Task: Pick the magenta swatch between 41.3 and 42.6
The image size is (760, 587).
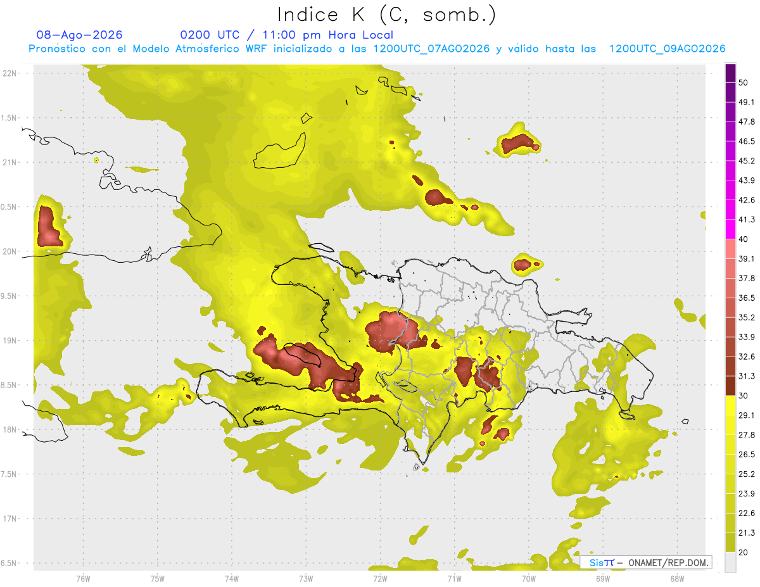Action: coord(730,210)
